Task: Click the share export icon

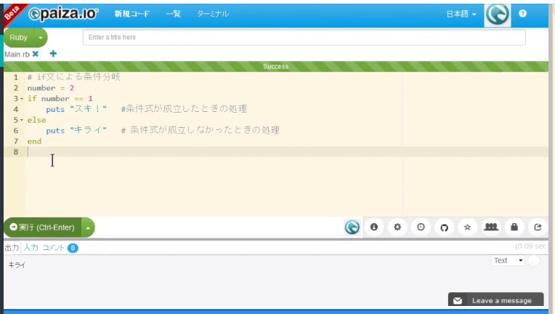Action: pos(538,227)
